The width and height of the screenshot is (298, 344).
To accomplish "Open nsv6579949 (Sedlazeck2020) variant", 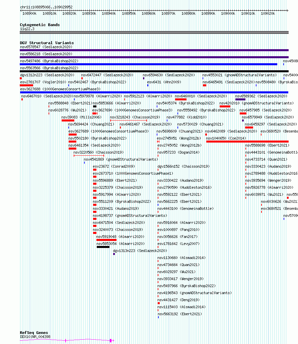I will [268, 117].
